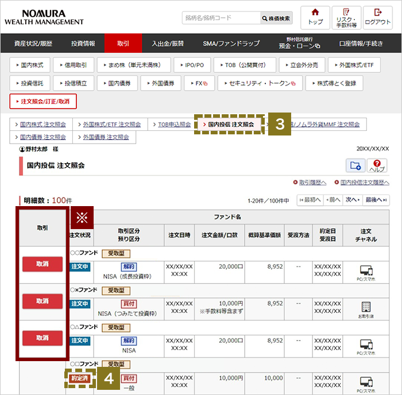Open 外国債券 注文照会 tab link

pos(106,137)
